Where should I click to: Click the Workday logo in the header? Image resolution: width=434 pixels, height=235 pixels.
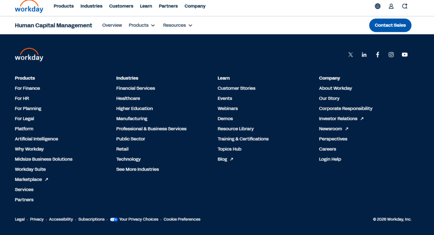pos(29,7)
